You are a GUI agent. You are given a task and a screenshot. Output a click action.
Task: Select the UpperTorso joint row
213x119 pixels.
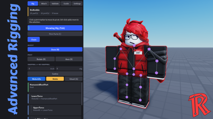click(54, 110)
